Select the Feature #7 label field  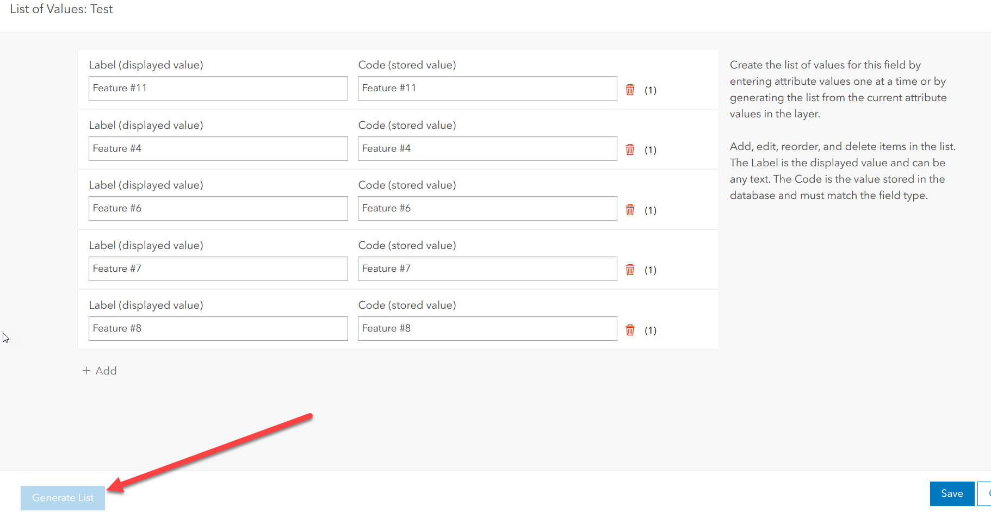[x=218, y=269]
